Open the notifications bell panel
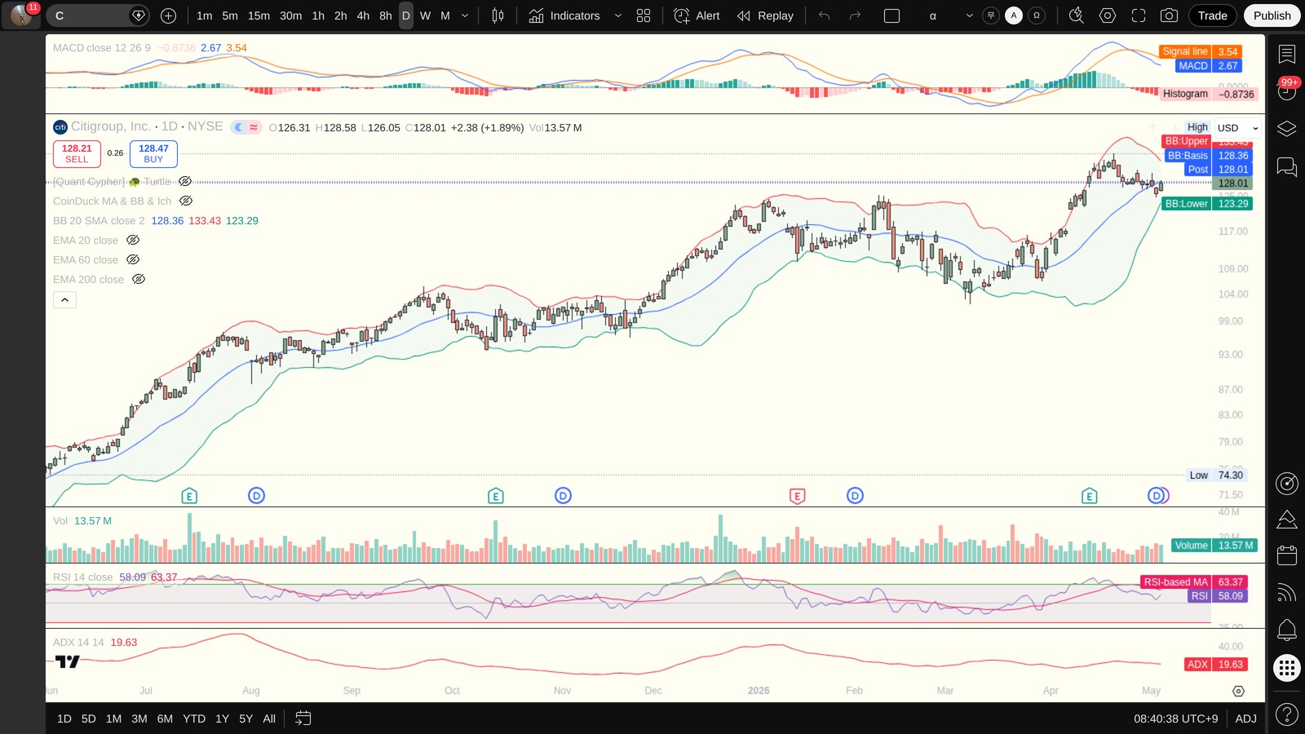The image size is (1305, 734). pos(1287,630)
